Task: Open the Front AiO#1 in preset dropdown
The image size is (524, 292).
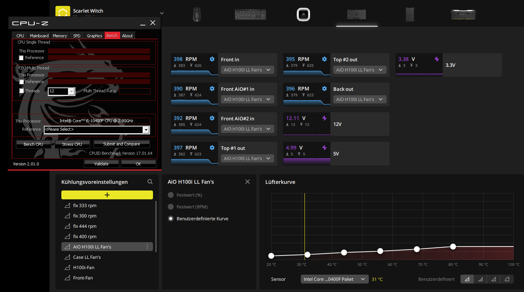Action: point(248,99)
